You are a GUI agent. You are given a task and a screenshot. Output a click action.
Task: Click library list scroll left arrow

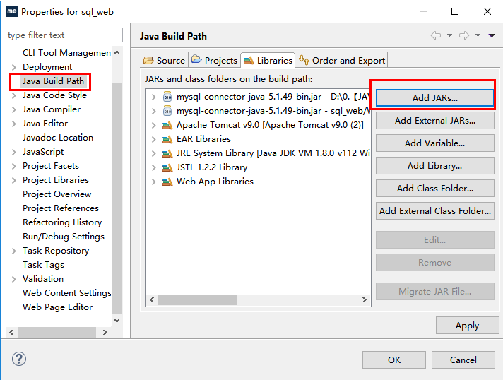[152, 299]
